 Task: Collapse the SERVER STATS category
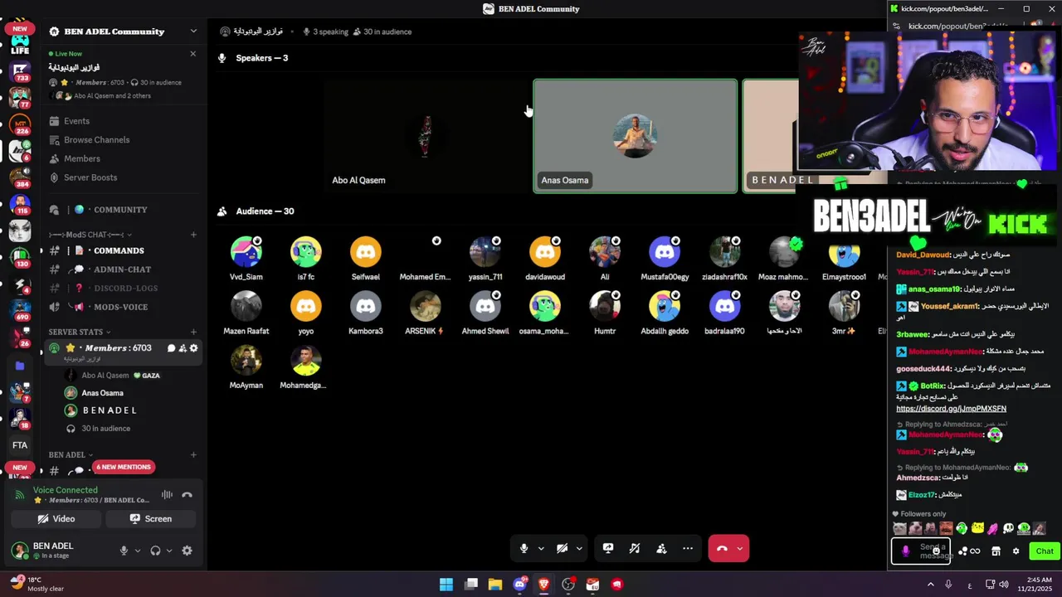[80, 332]
